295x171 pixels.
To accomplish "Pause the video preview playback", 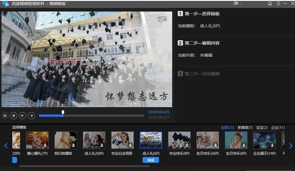I will (x=5, y=115).
